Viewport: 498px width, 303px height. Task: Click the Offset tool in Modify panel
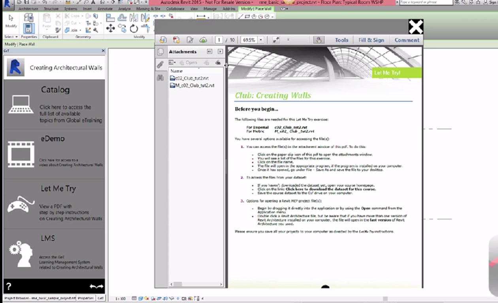pos(123,17)
